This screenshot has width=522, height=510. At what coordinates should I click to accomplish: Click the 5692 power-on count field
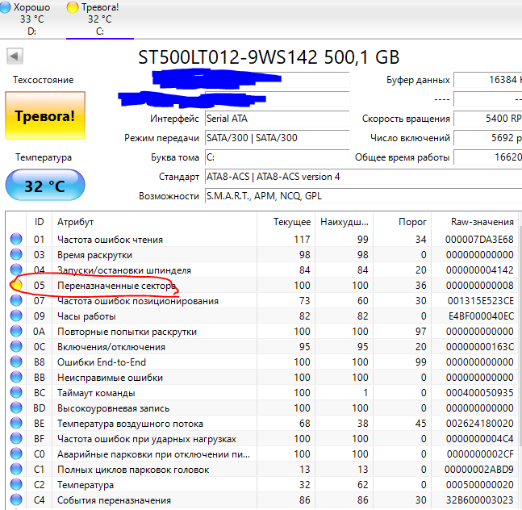coord(487,138)
